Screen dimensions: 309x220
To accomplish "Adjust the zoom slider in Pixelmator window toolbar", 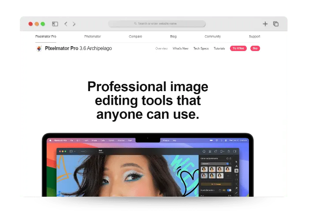I will 85,151.
